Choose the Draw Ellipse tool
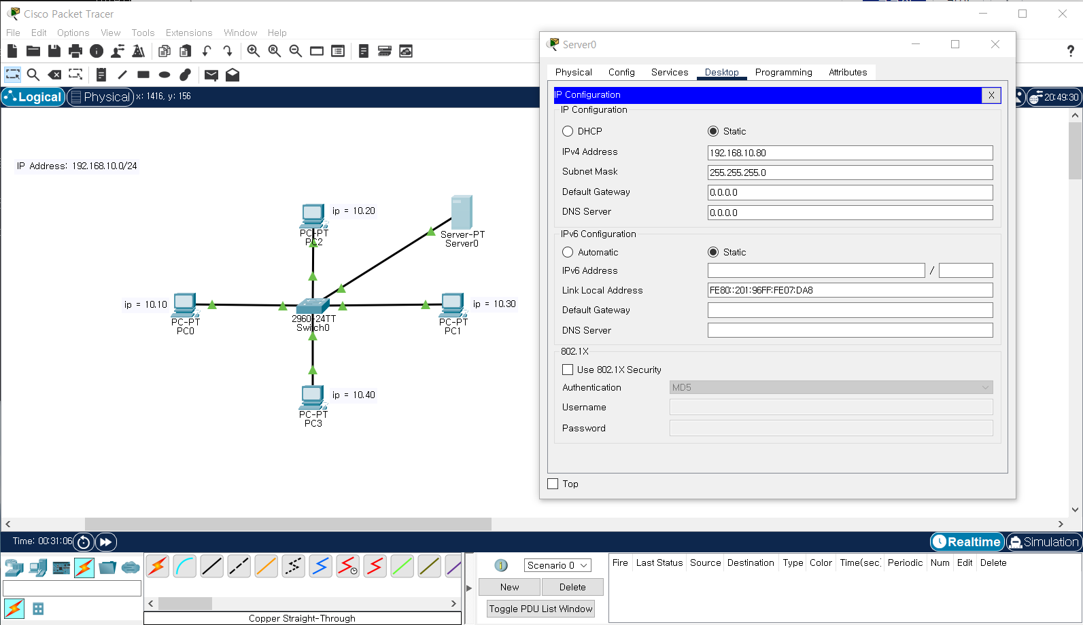The image size is (1083, 625). click(165, 75)
